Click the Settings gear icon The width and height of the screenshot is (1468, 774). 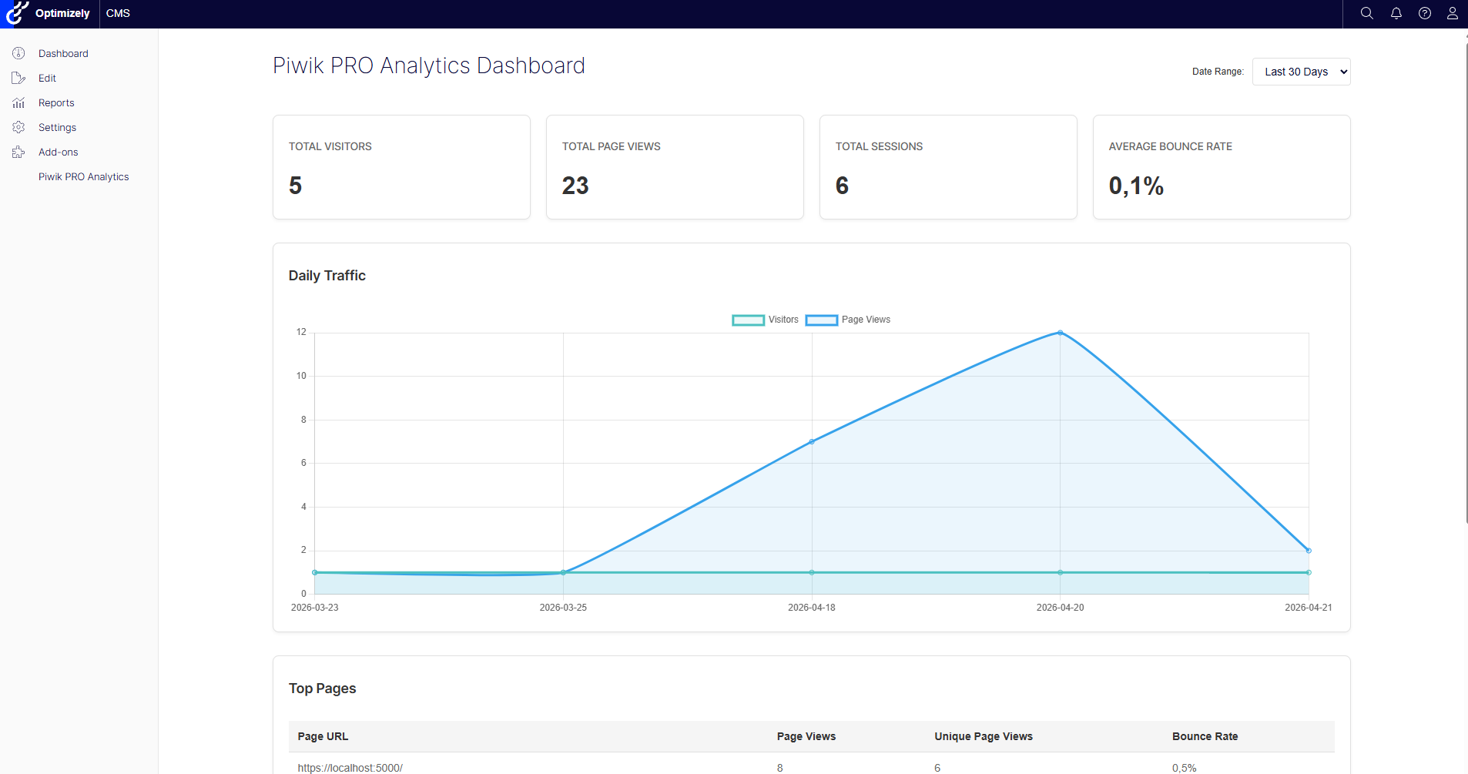pos(18,127)
